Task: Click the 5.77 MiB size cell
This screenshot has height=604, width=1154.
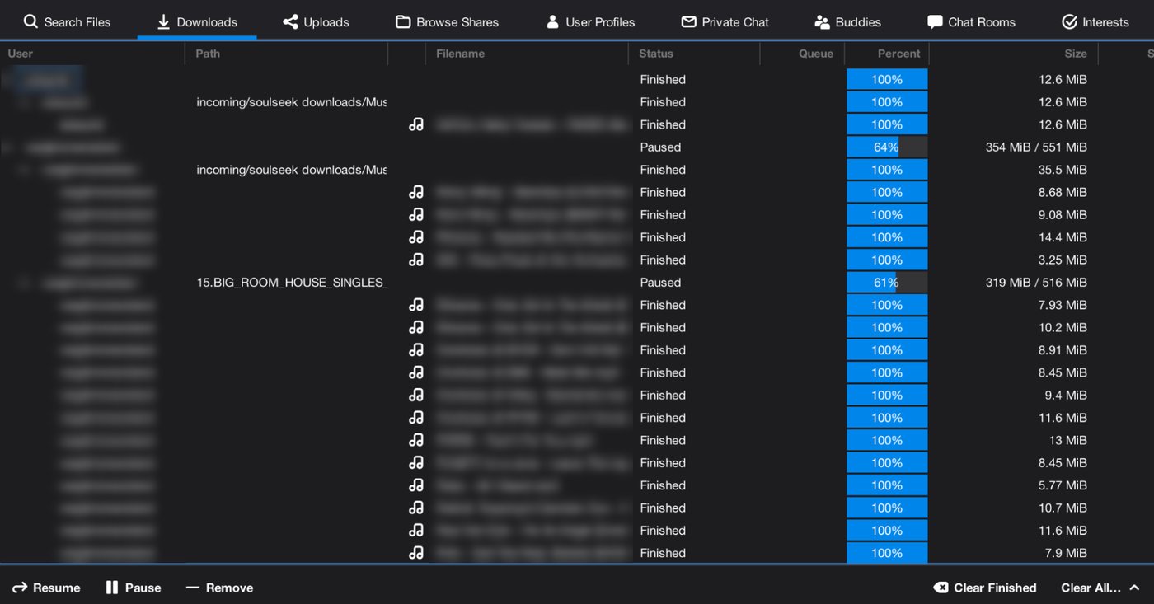Action: tap(1063, 485)
